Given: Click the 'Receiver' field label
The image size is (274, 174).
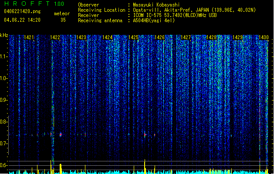Looking at the screenshot, I should coord(88,15).
